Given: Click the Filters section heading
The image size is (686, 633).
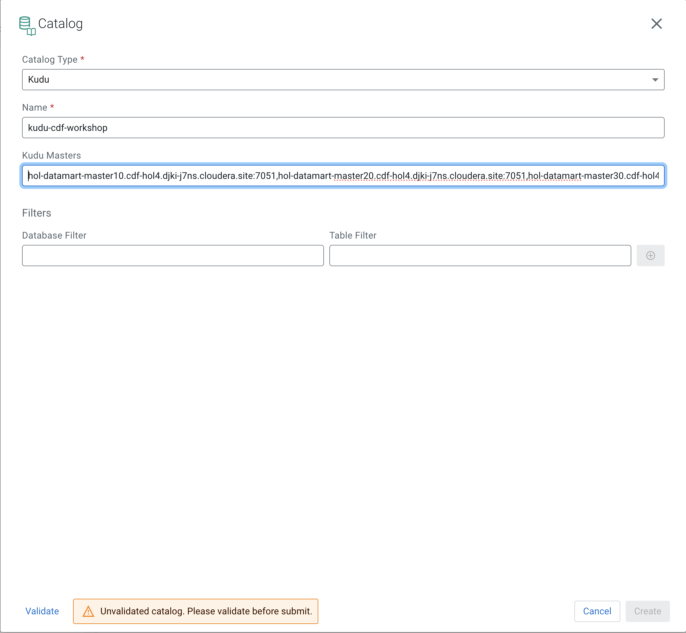Looking at the screenshot, I should (36, 213).
